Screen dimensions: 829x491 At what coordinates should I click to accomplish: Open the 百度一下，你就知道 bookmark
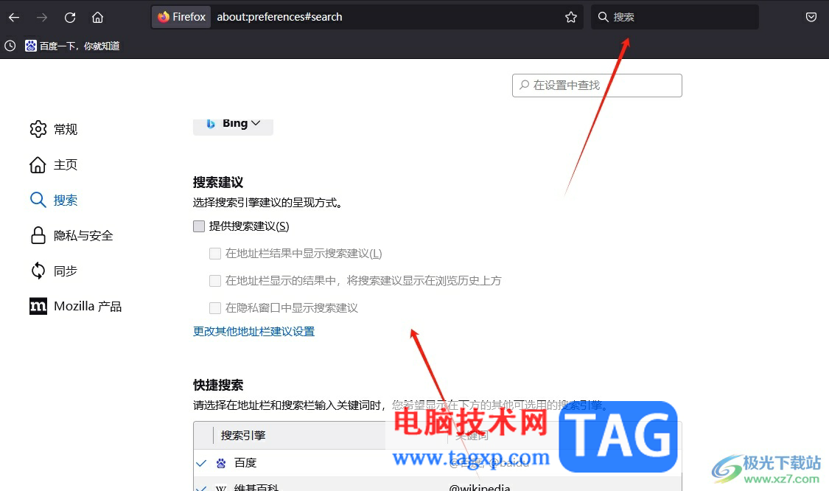[x=72, y=46]
